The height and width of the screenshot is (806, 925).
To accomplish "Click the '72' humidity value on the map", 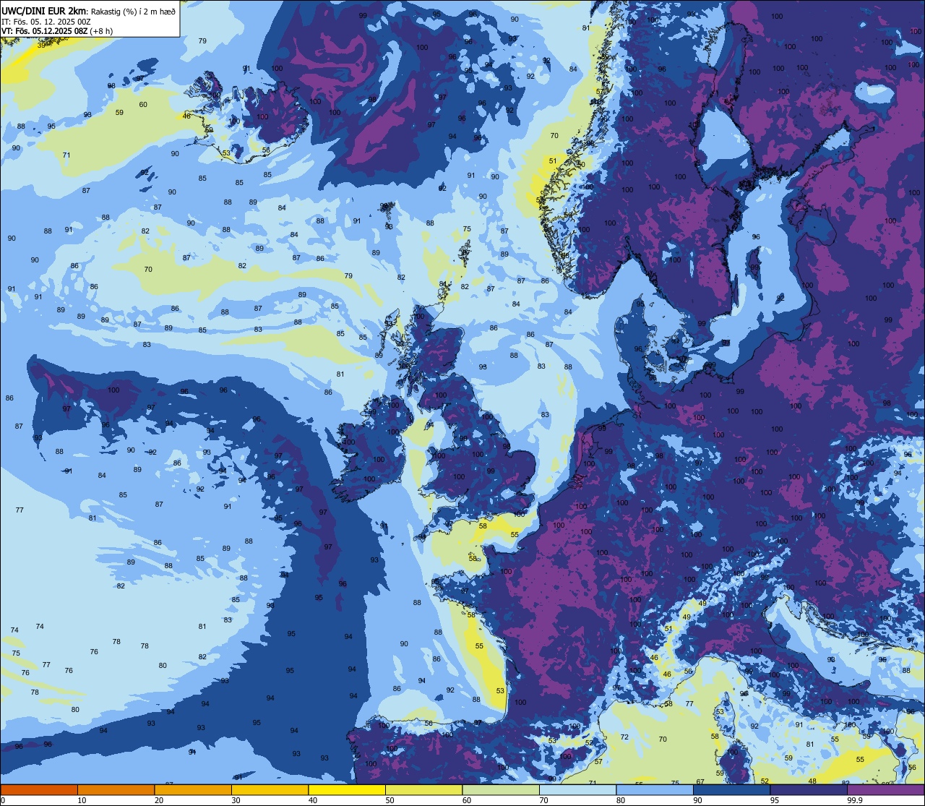I will (x=624, y=737).
